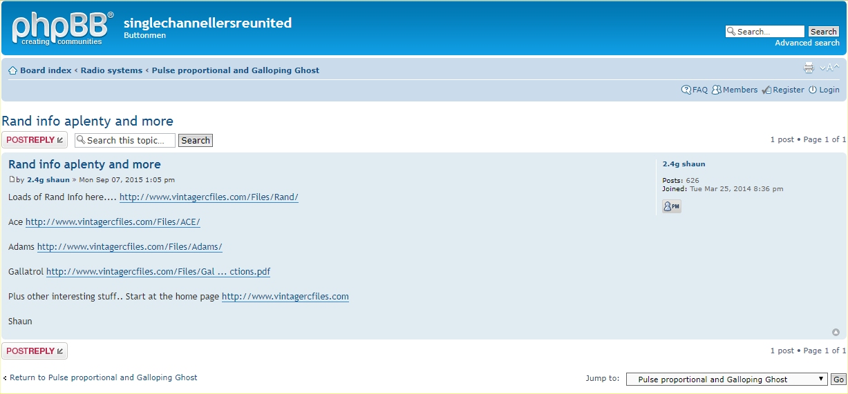Click the print view printer icon
This screenshot has width=848, height=394.
(809, 68)
